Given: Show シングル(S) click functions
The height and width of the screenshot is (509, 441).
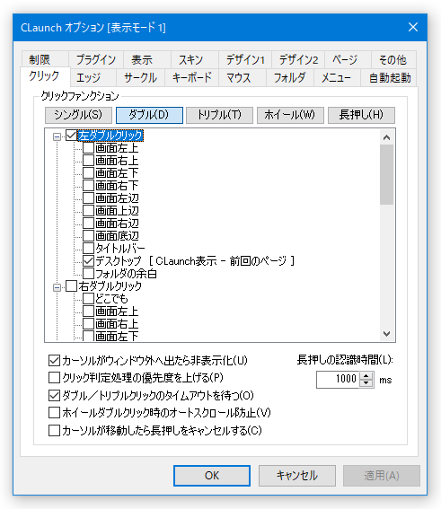Looking at the screenshot, I should [78, 115].
